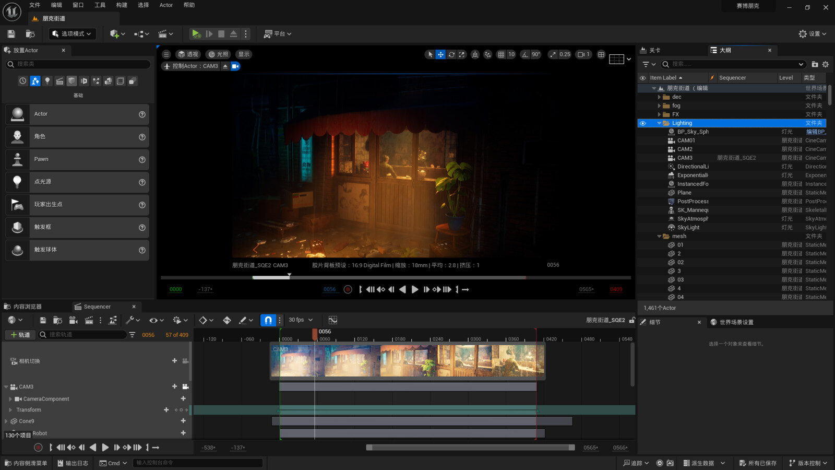The height and width of the screenshot is (470, 835).
Task: Open the 构建 menu
Action: click(122, 5)
